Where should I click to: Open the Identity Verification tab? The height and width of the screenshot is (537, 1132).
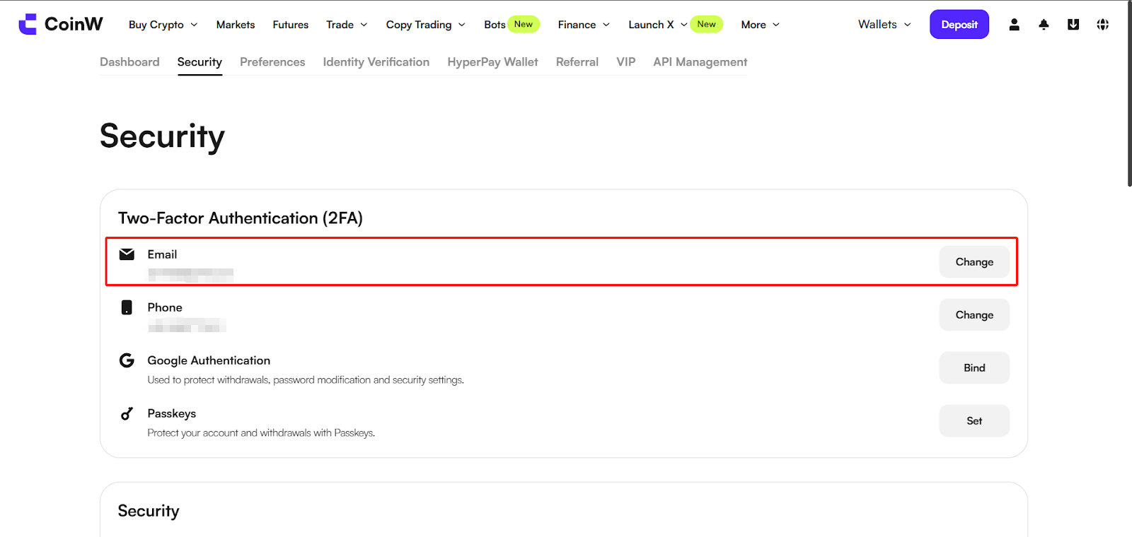(376, 62)
